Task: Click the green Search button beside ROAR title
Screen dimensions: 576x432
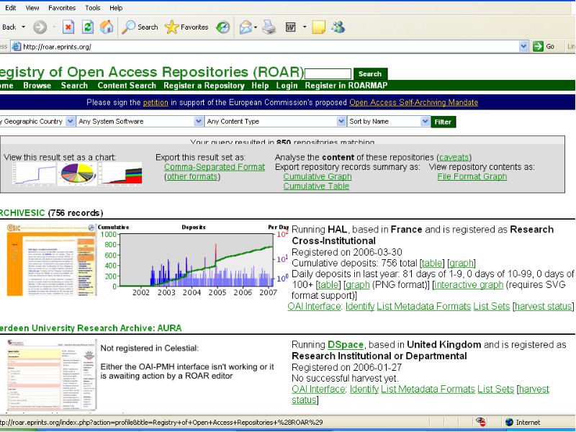Action: coord(370,74)
